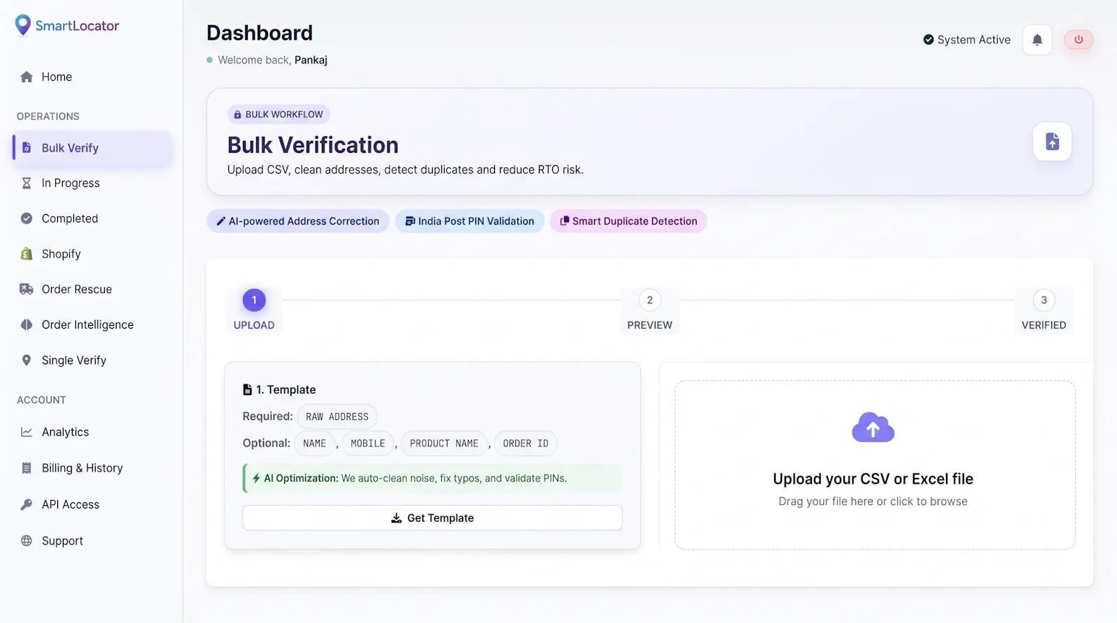
Task: Click the PRODUCT NAME optional field tag
Action: [444, 443]
